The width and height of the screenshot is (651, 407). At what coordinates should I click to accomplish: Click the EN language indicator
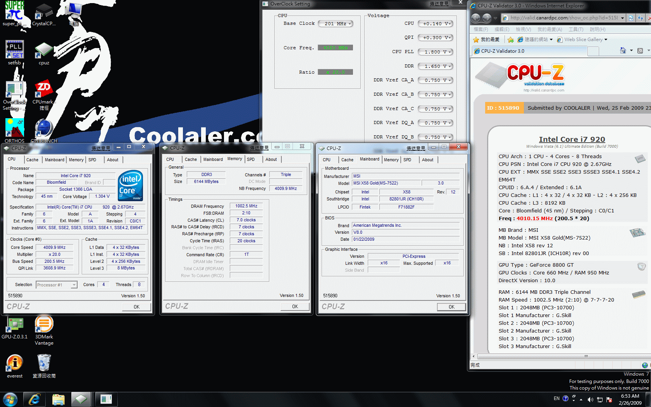pyautogui.click(x=556, y=398)
